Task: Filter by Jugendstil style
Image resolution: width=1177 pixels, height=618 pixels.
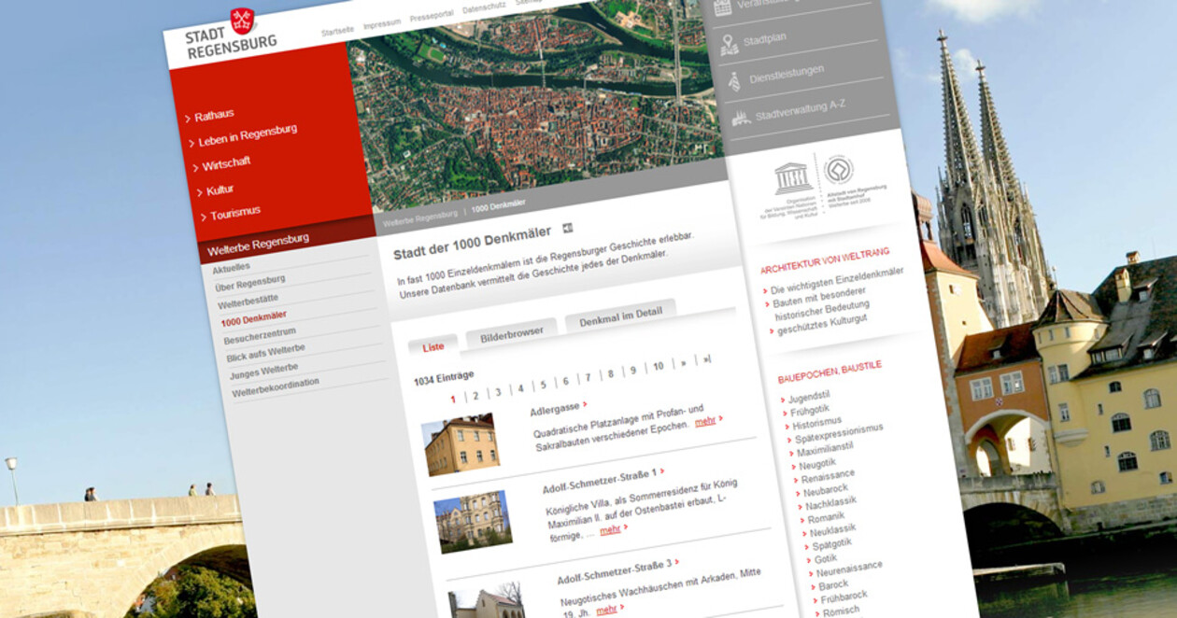Action: 811,397
